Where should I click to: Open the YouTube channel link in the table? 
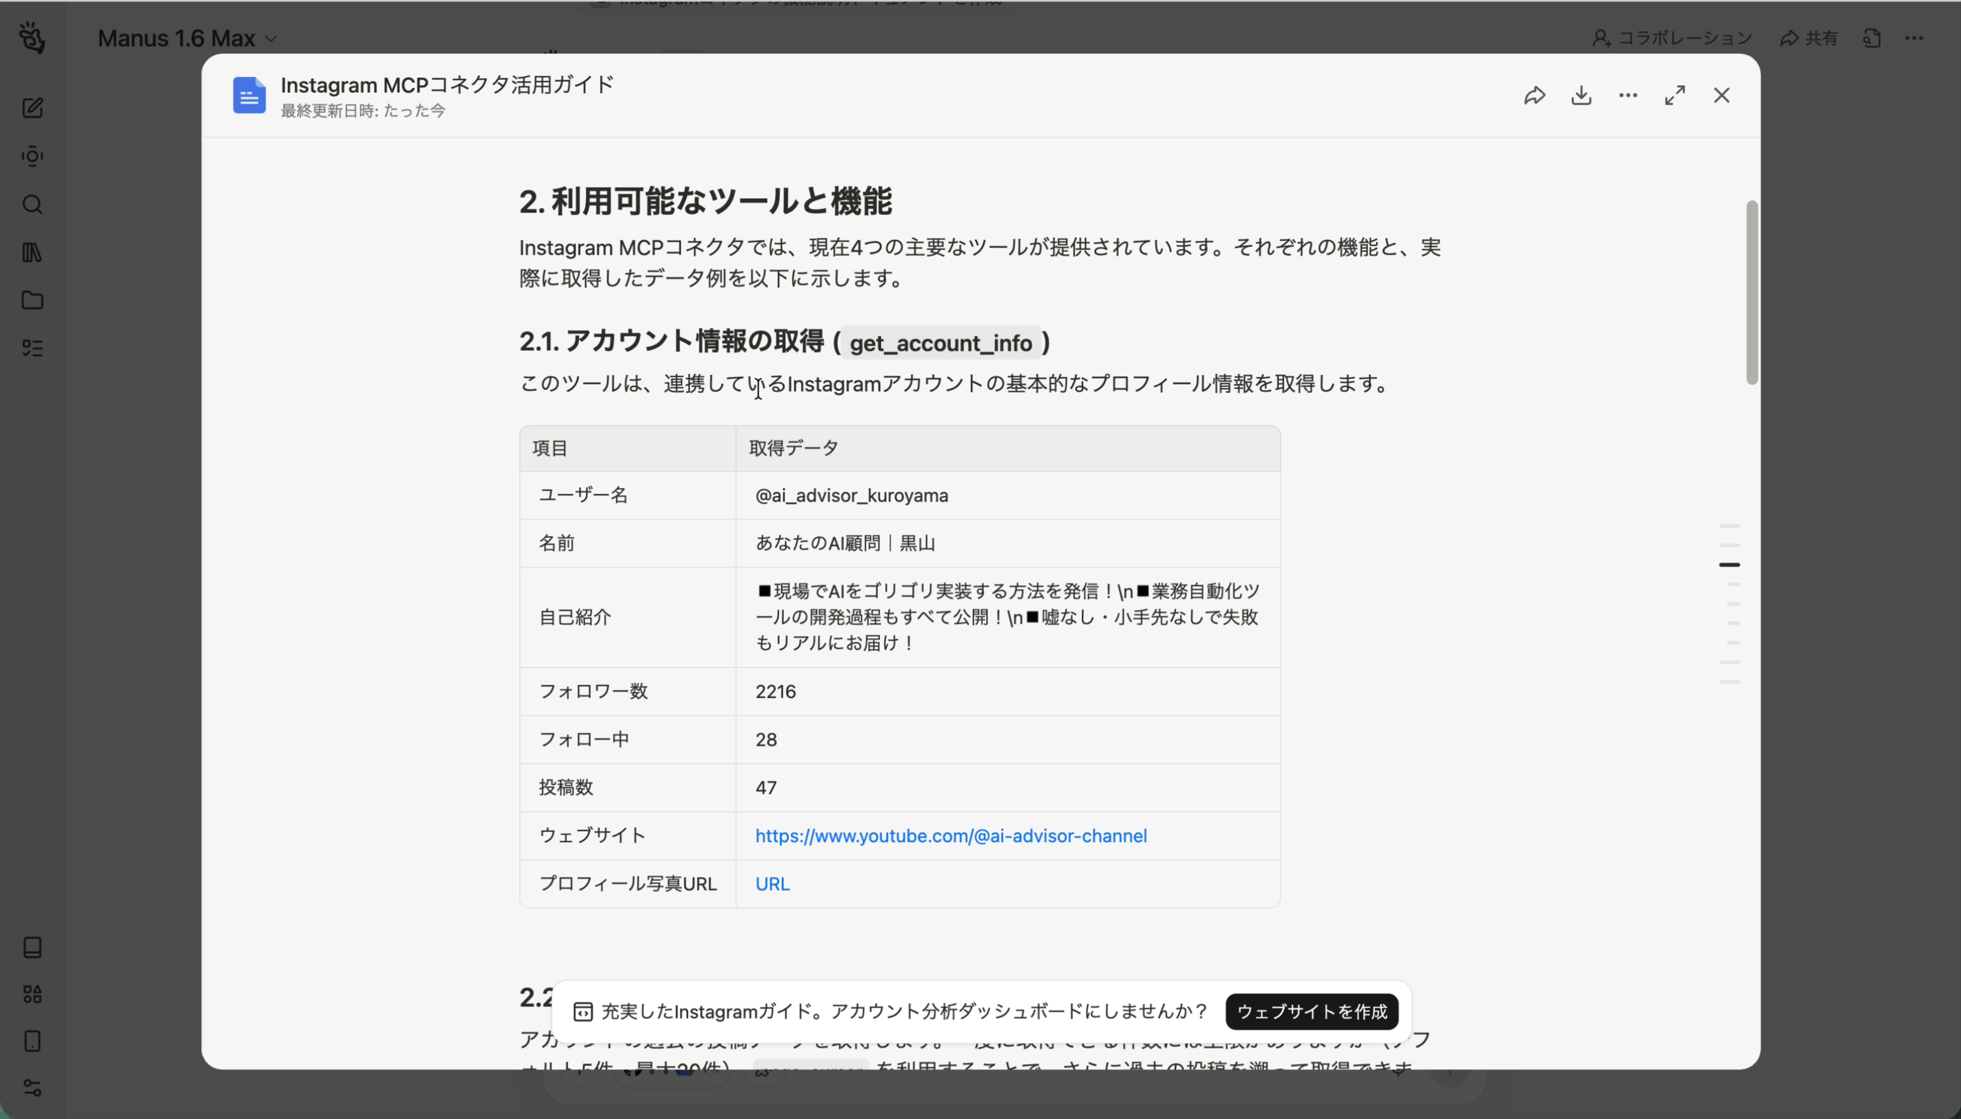point(951,836)
